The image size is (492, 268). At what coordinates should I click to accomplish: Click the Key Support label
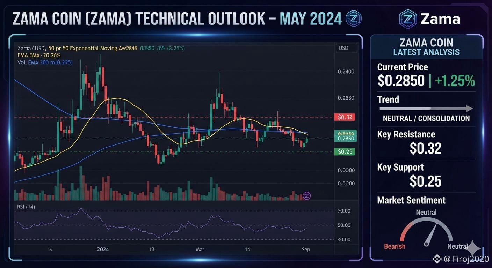click(x=400, y=167)
